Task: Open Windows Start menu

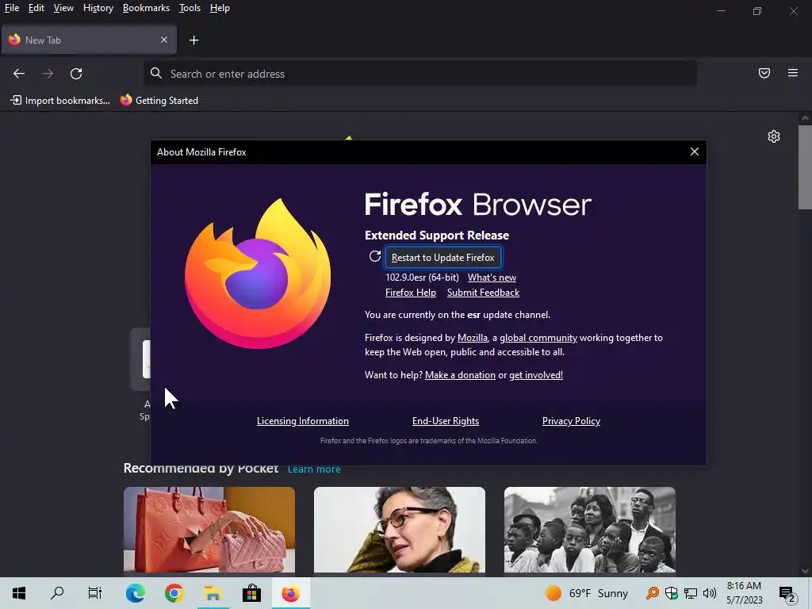Action: (x=19, y=593)
